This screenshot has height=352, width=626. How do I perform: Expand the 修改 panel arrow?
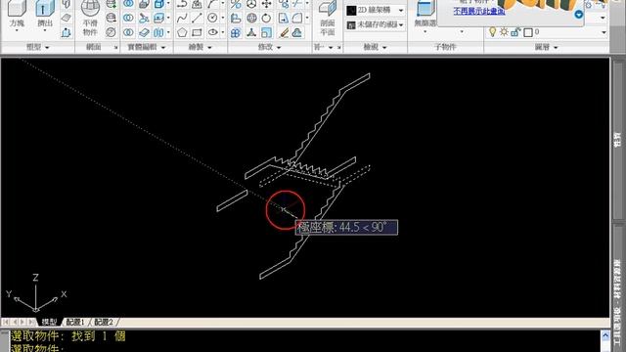pyautogui.click(x=279, y=48)
